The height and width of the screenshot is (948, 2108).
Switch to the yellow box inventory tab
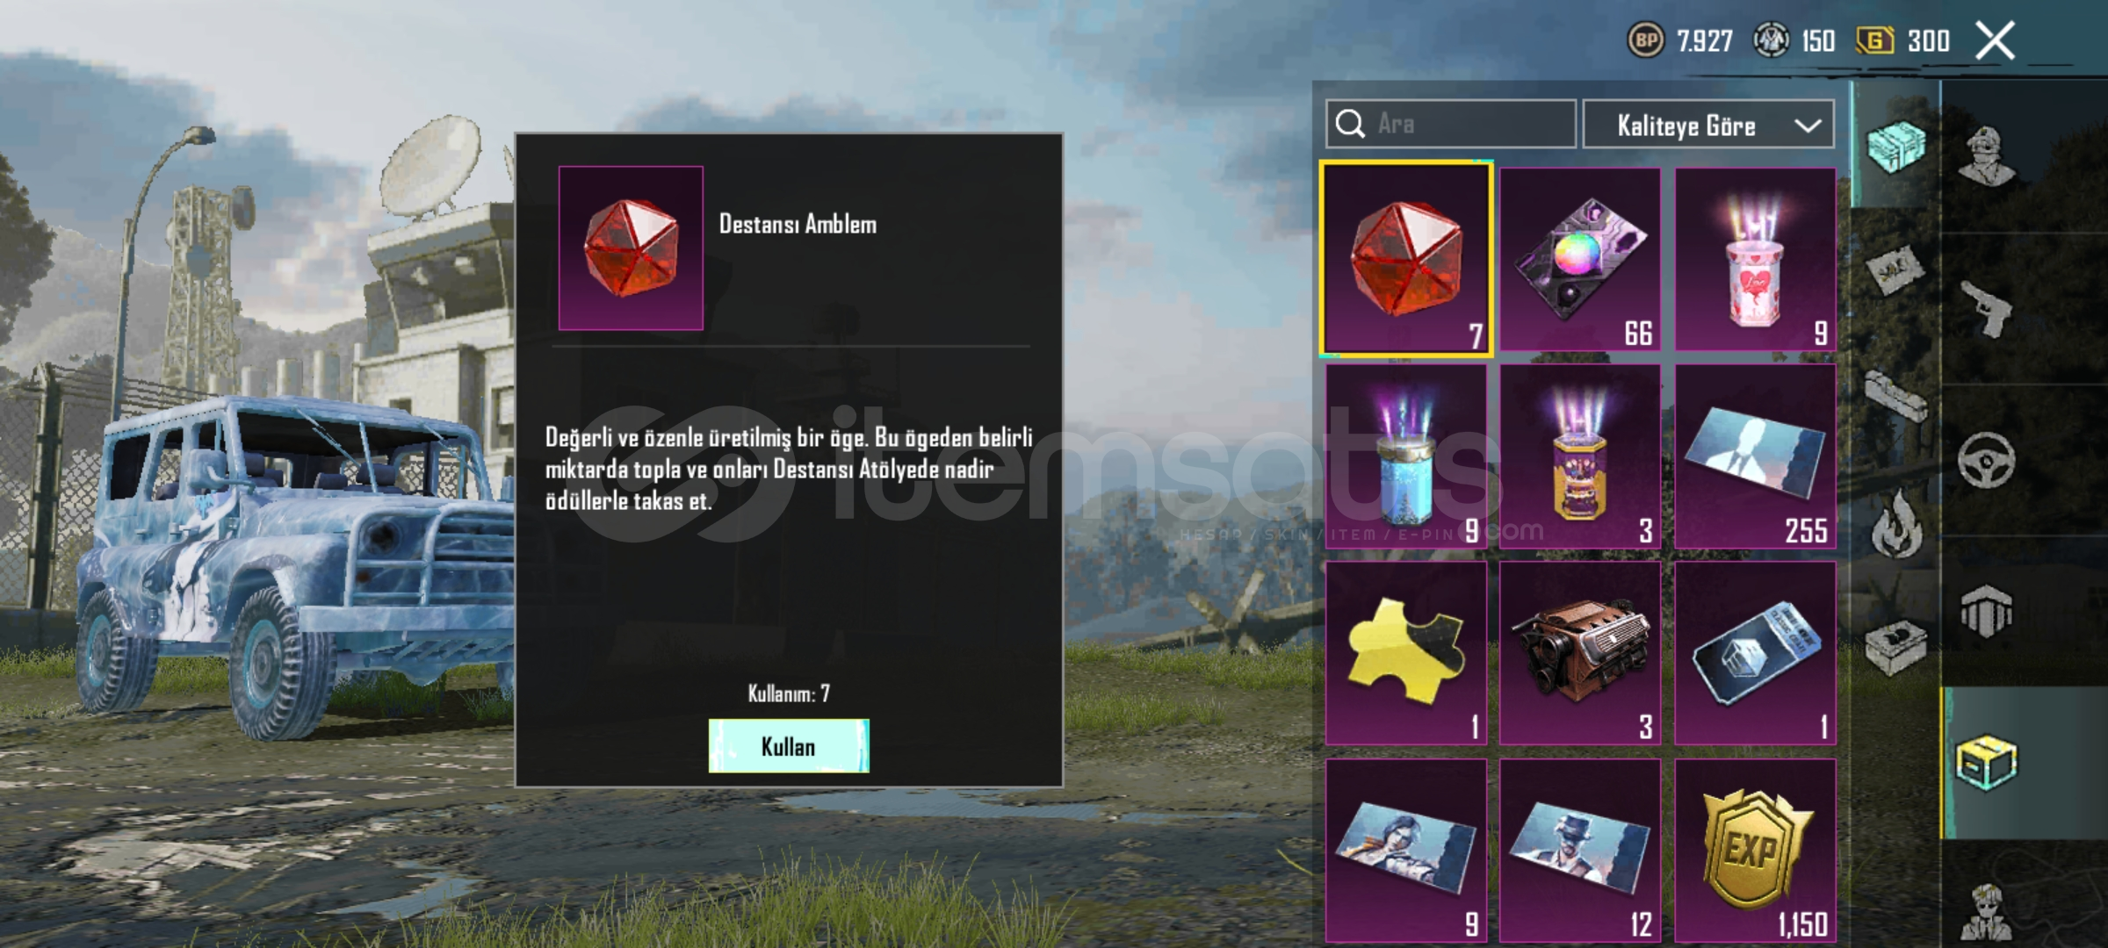pyautogui.click(x=1987, y=764)
